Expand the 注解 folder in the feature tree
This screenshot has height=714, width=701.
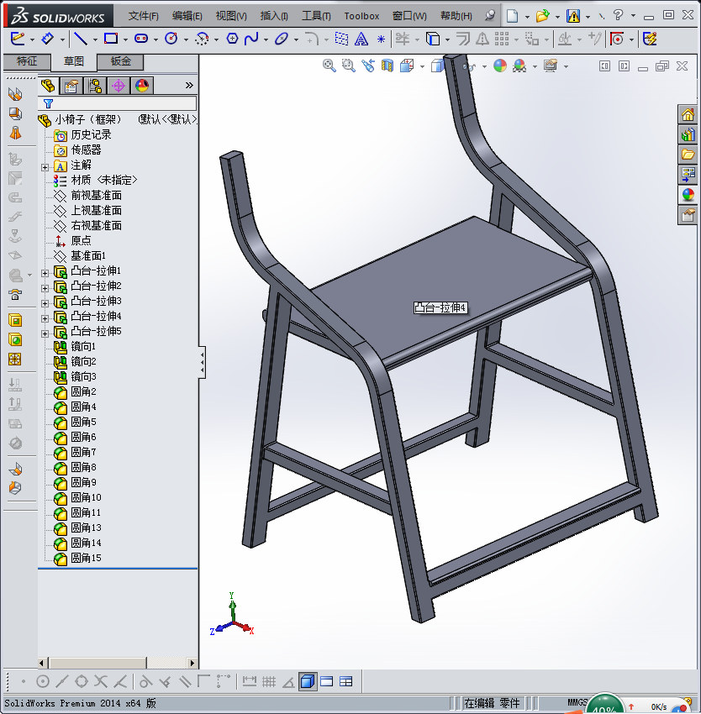[x=43, y=166]
